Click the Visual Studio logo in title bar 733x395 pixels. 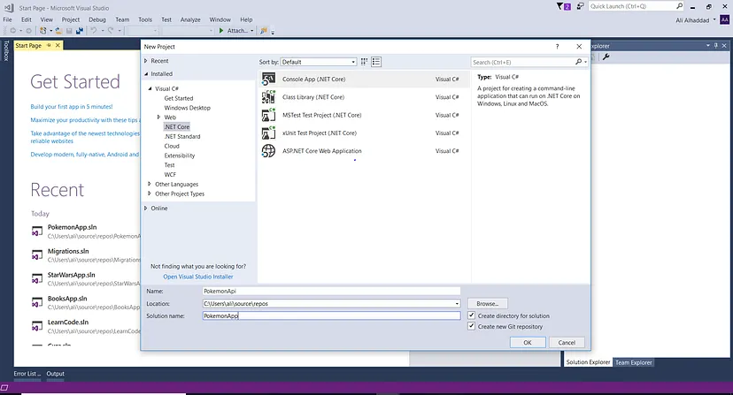pos(9,7)
